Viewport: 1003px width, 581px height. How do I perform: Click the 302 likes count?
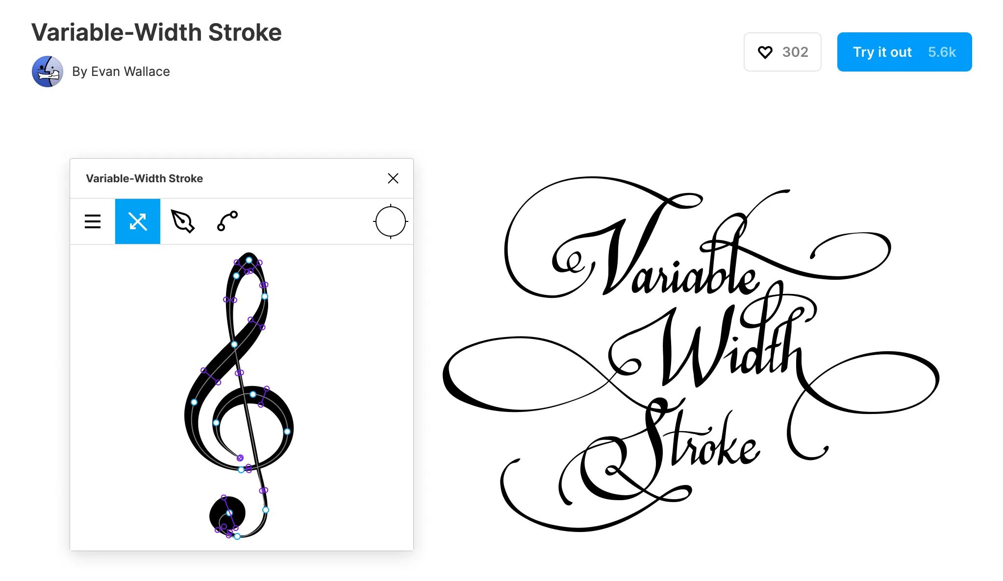[795, 52]
